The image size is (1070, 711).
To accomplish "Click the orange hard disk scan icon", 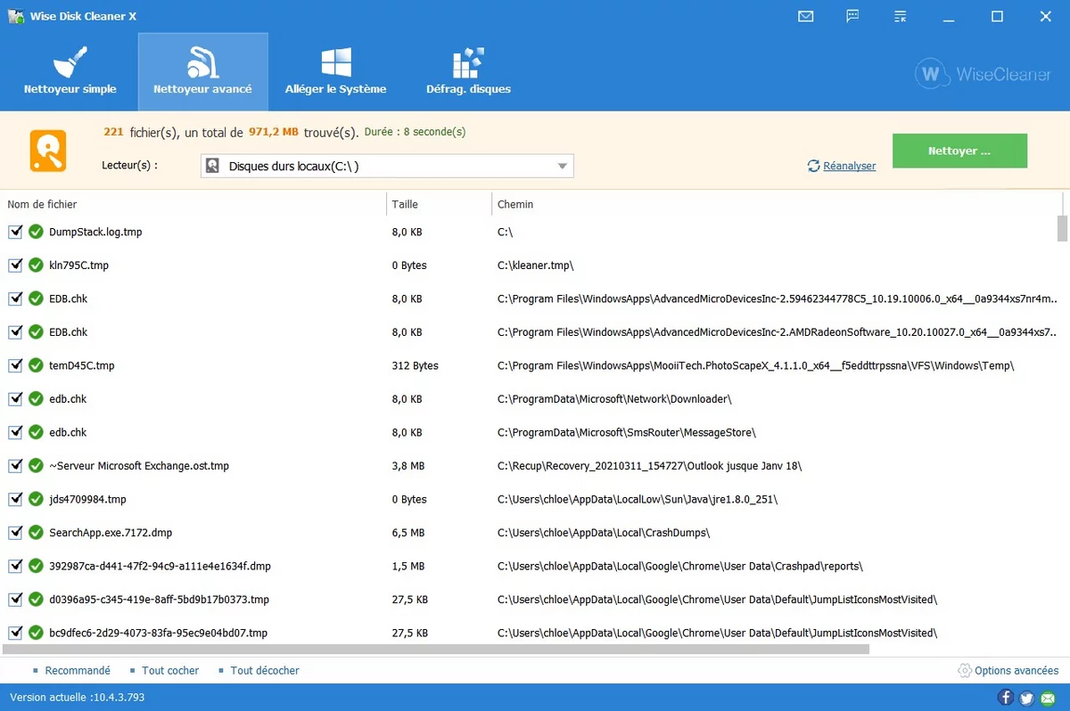I will click(x=47, y=150).
